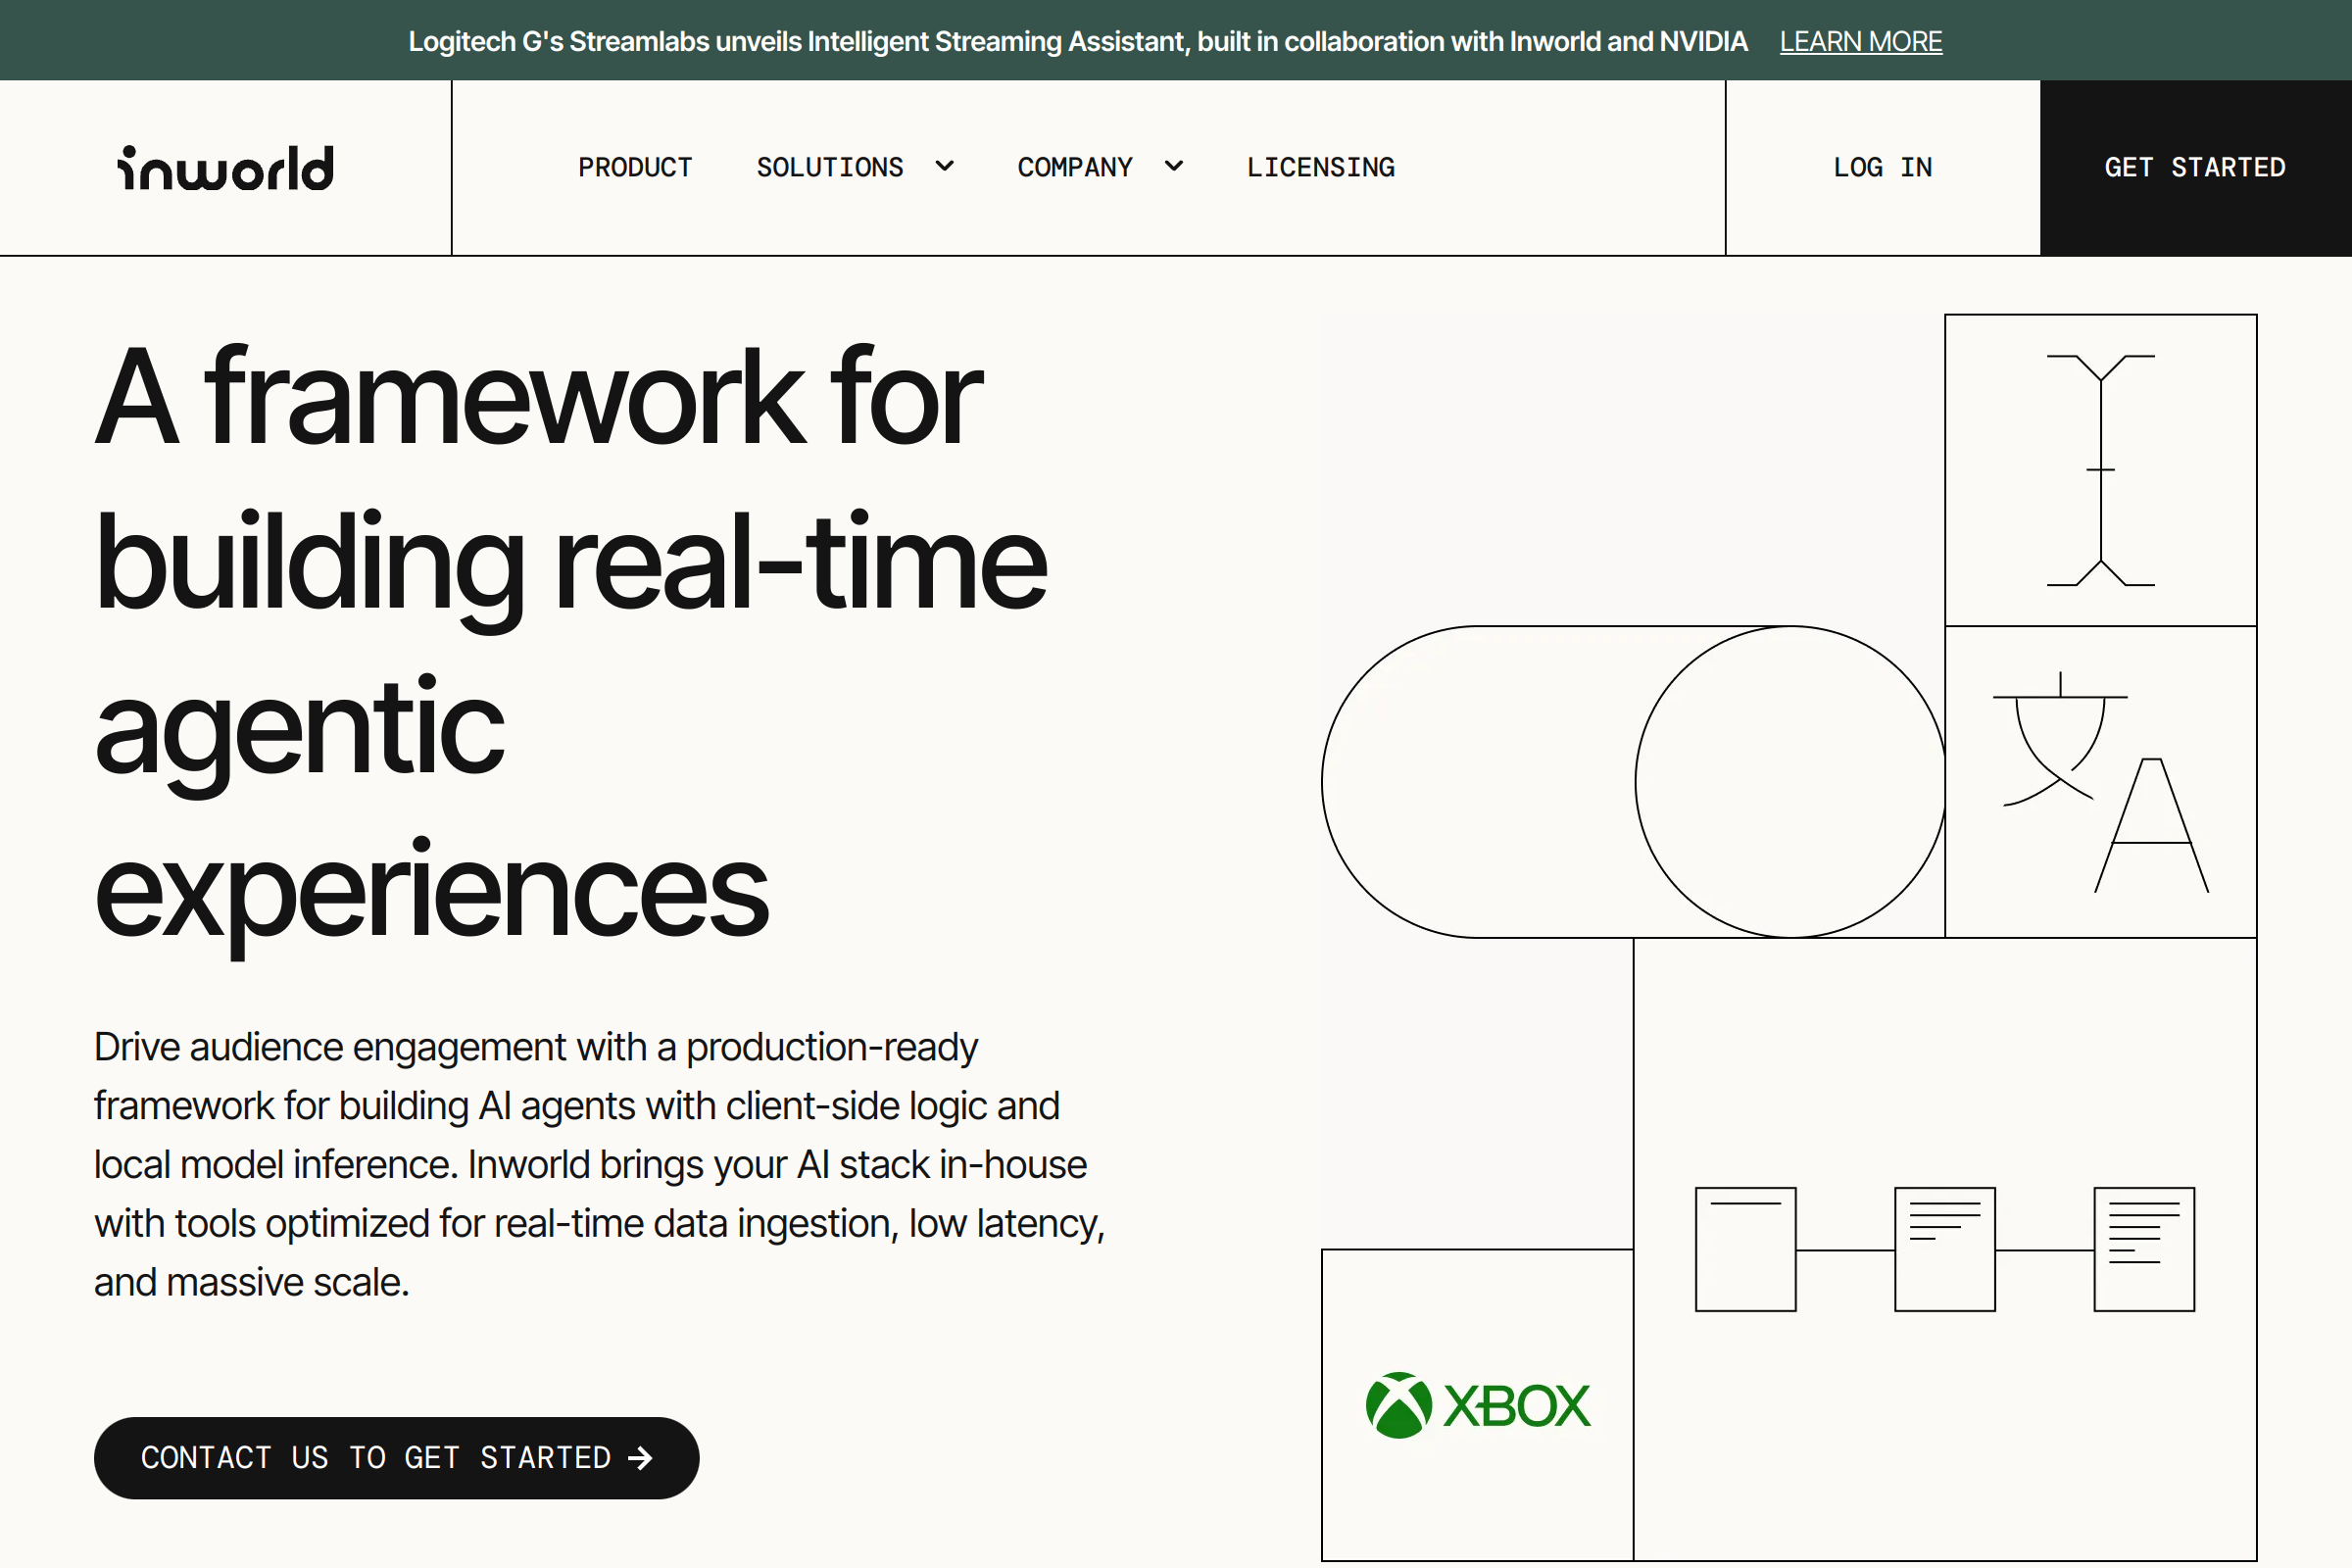2352x1568 pixels.
Task: Click the rightmost full-text document icon
Action: click(2143, 1249)
